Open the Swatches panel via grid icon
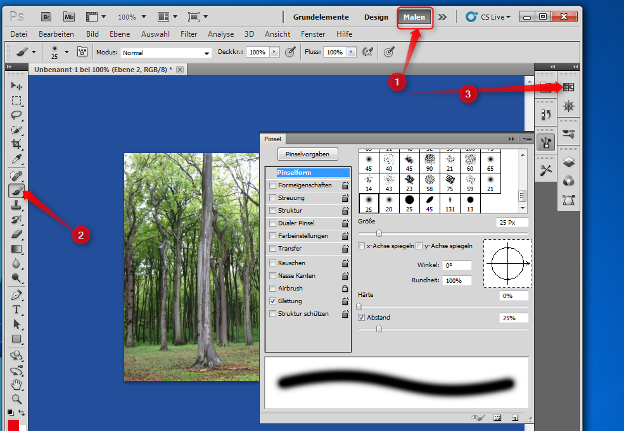This screenshot has height=431, width=624. 568,87
